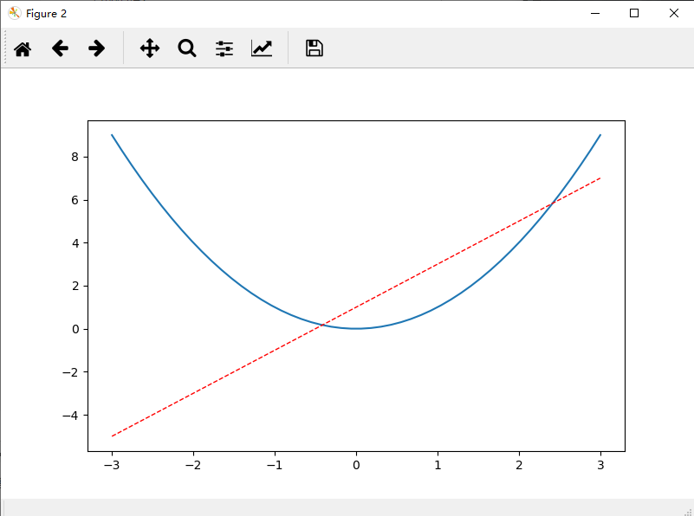The width and height of the screenshot is (694, 516).
Task: Click the y-axis tick label 4
Action: tap(75, 243)
